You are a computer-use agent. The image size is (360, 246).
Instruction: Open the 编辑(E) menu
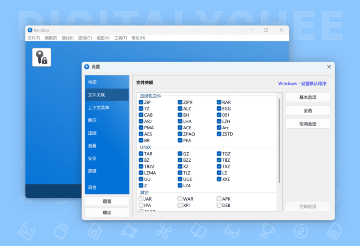click(x=51, y=38)
